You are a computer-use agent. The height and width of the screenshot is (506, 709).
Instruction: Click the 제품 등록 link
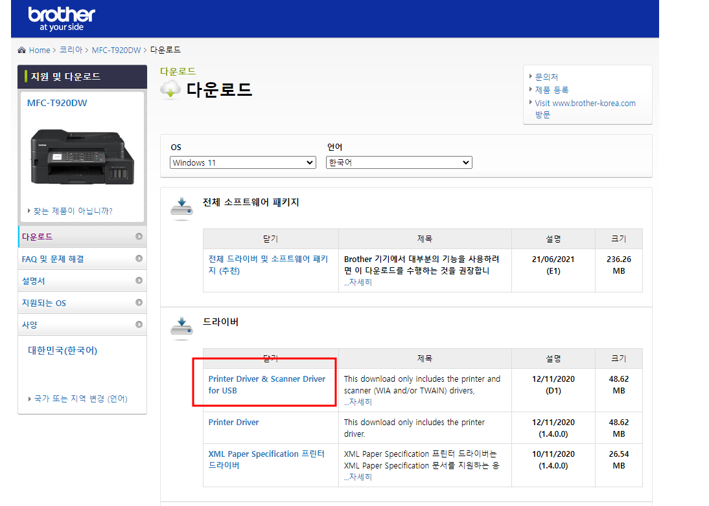[552, 90]
